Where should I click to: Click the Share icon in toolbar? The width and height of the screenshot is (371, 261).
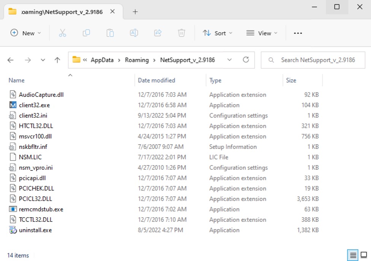coord(158,33)
